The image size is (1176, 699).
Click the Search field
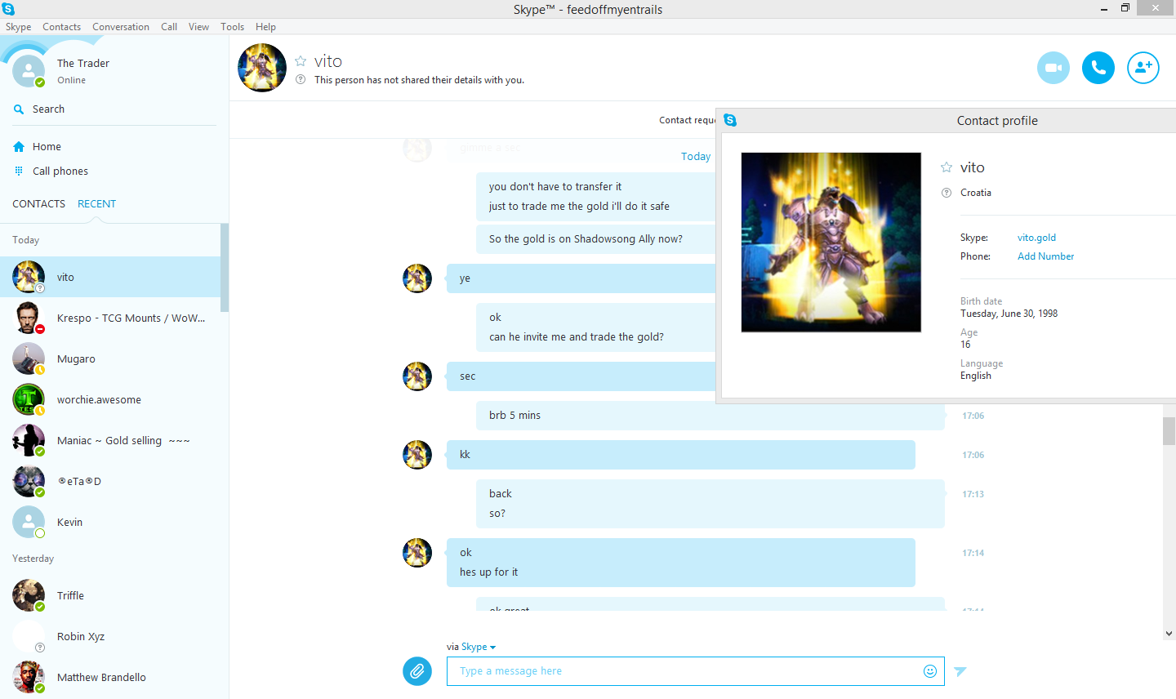point(114,109)
